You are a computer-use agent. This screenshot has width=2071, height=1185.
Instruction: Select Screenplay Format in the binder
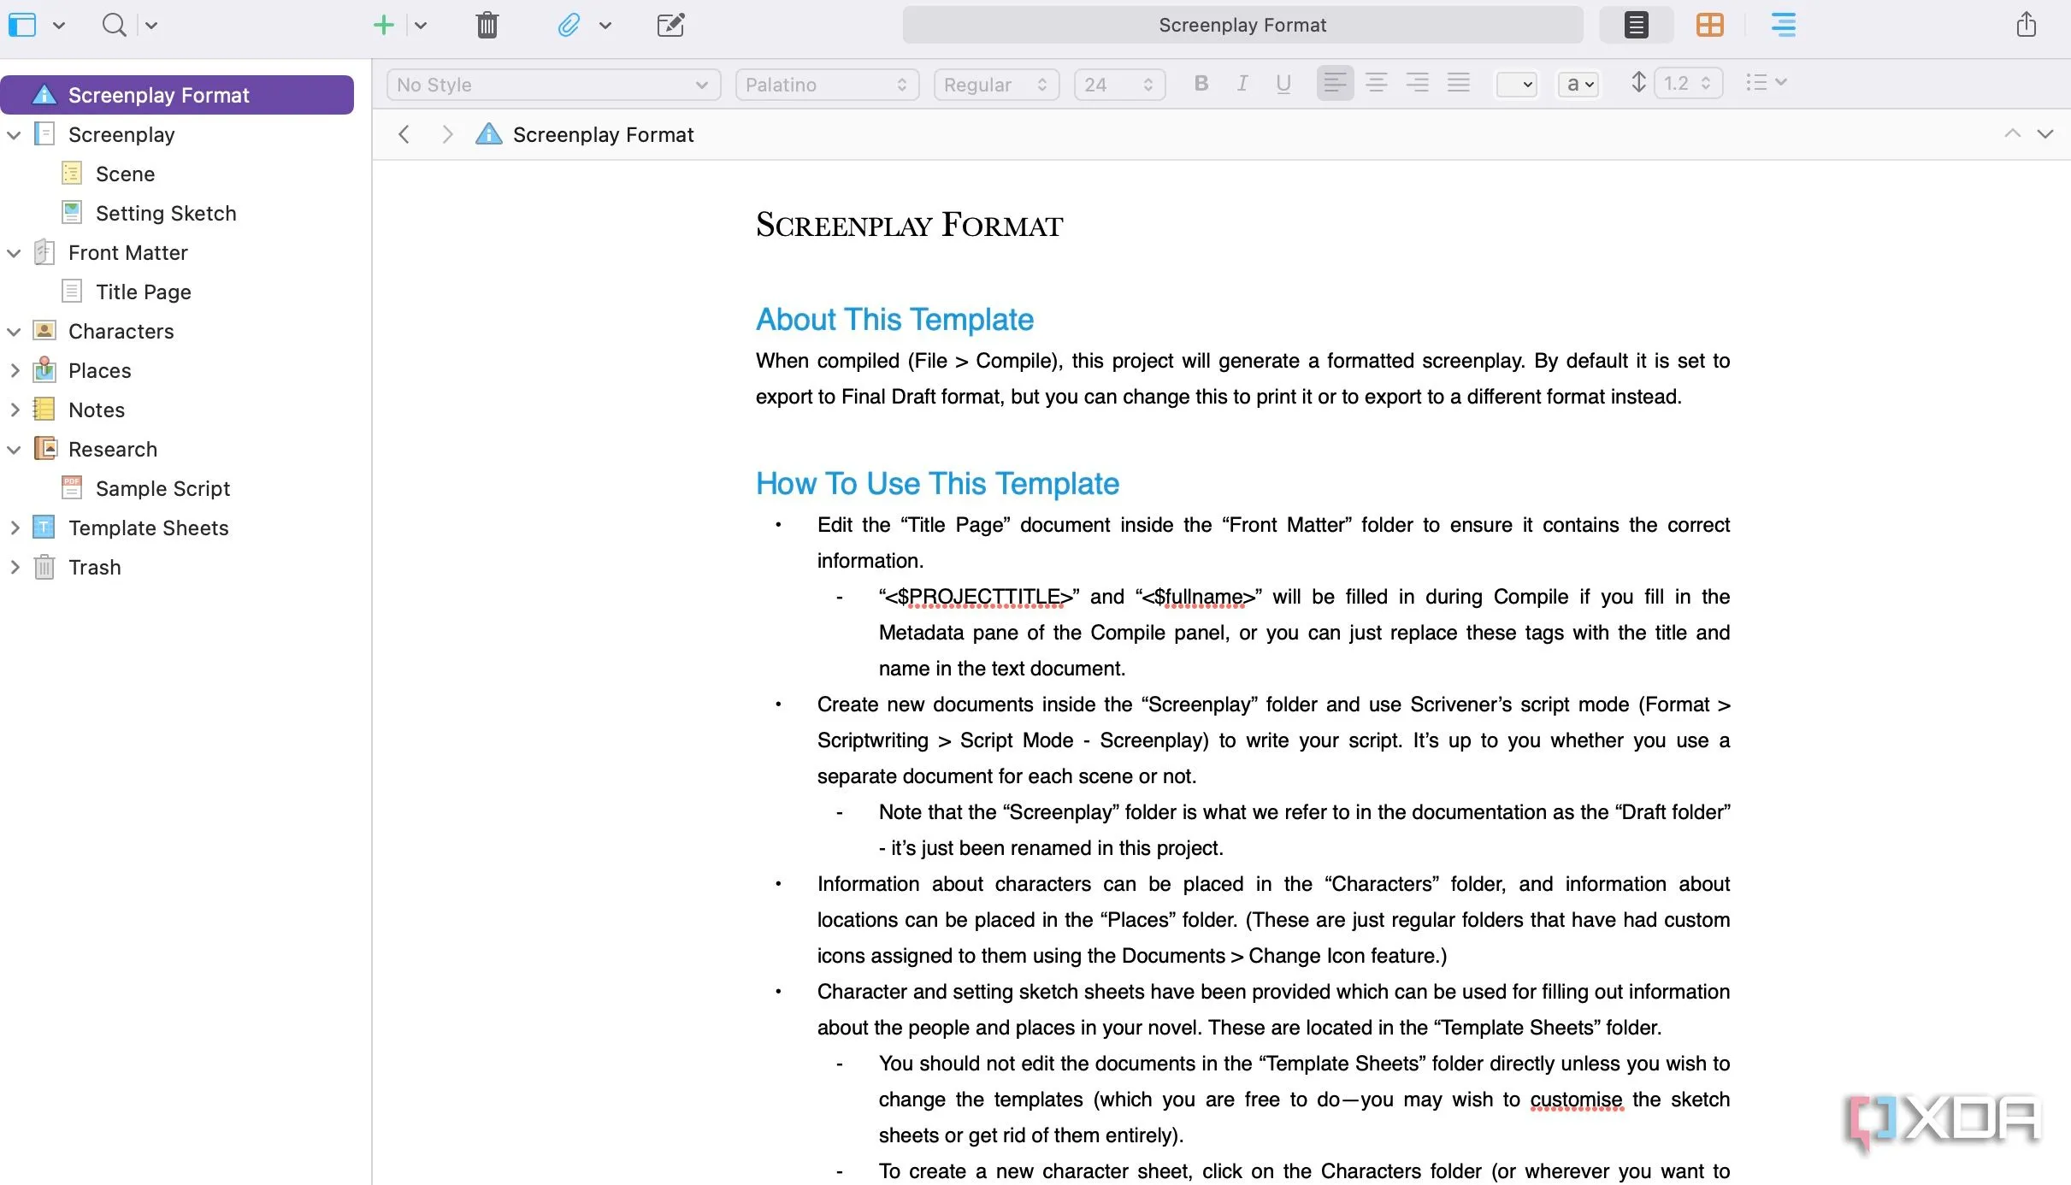point(177,95)
